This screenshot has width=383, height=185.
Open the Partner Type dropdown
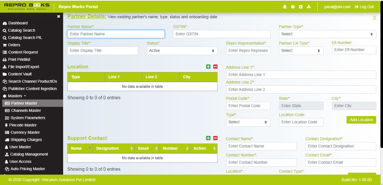(x=327, y=34)
